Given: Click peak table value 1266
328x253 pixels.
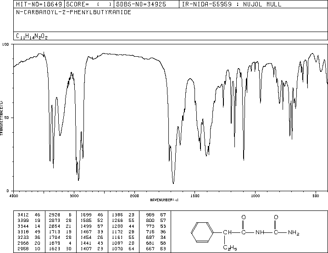Looking at the screenshot, I should tap(117, 220).
